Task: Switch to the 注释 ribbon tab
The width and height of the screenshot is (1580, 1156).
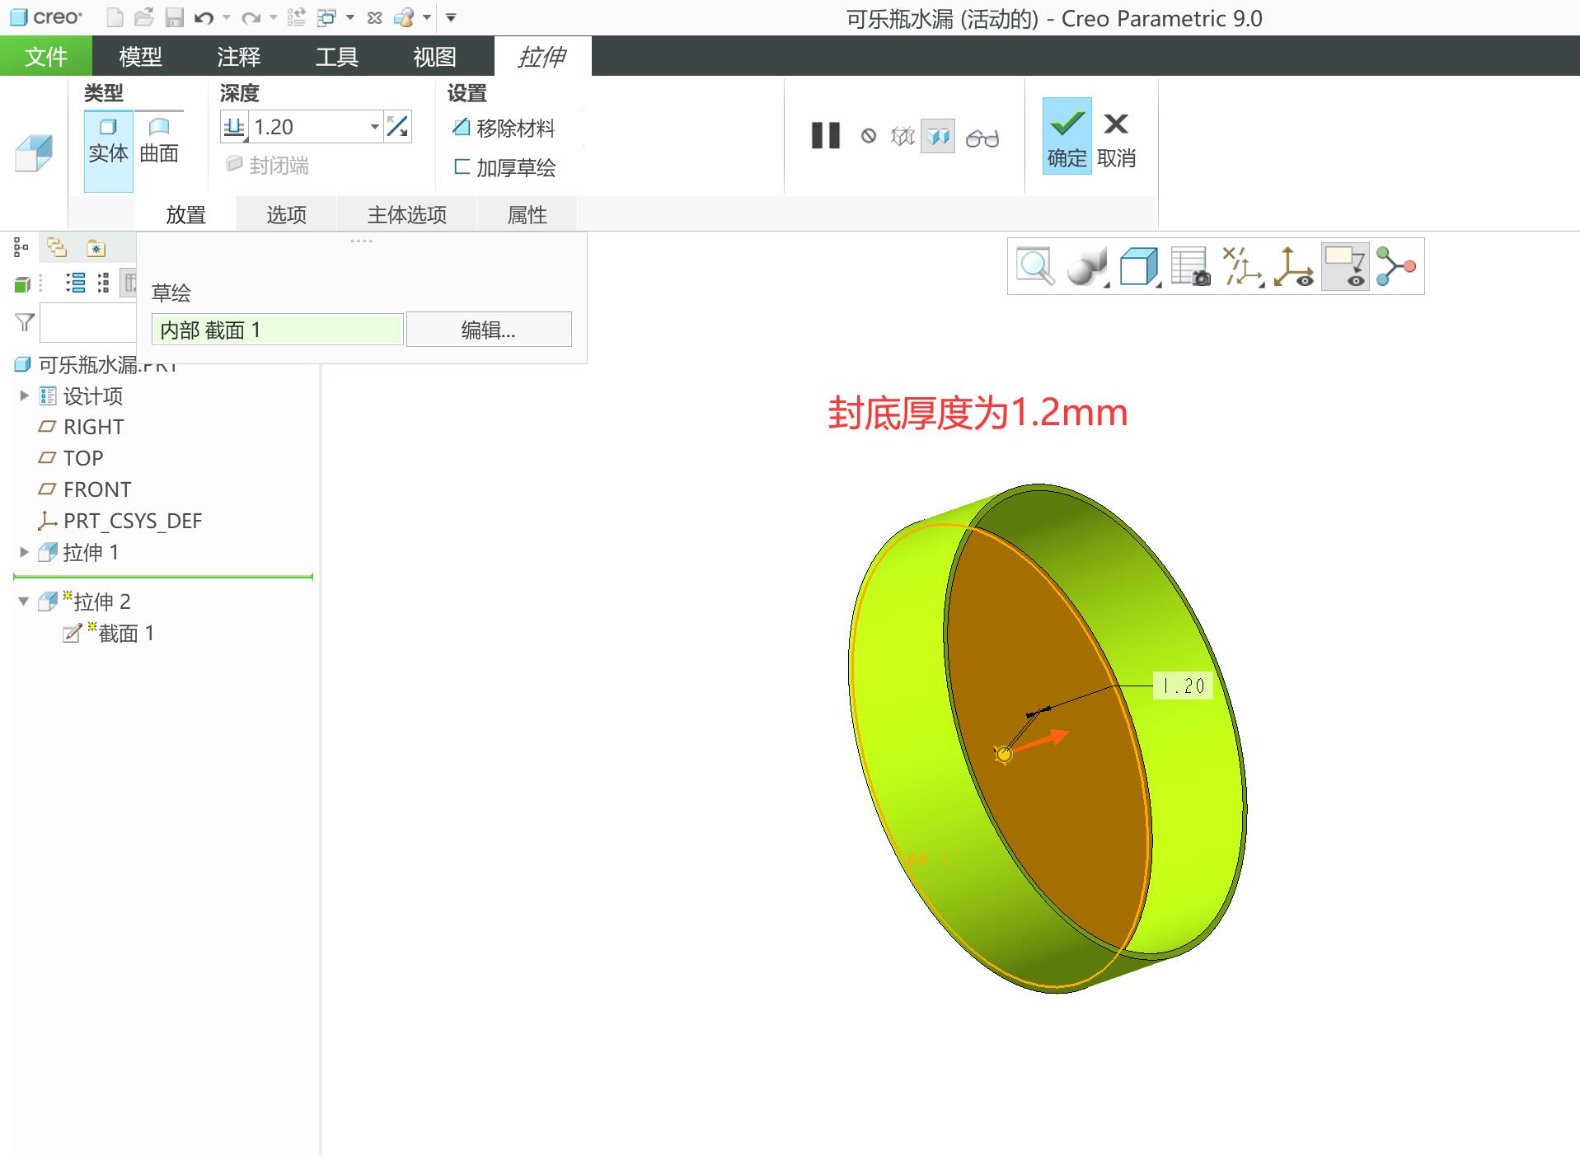Action: pos(238,56)
